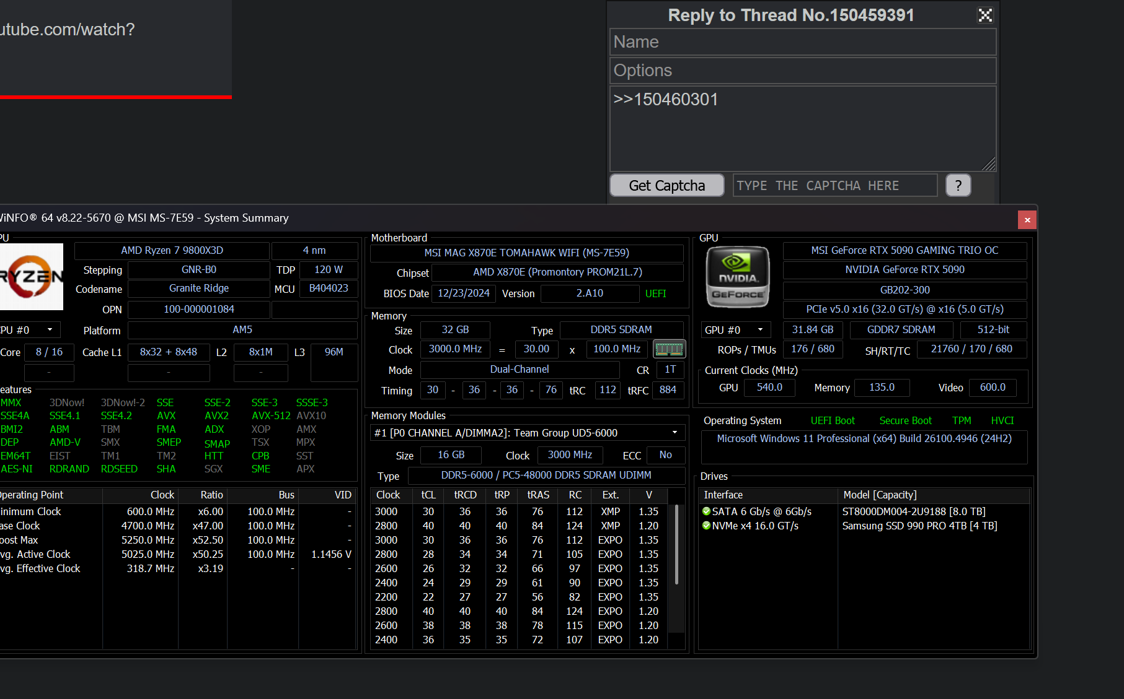The image size is (1124, 699).
Task: Open the CPU #0 selector dropdown
Action: pos(29,330)
